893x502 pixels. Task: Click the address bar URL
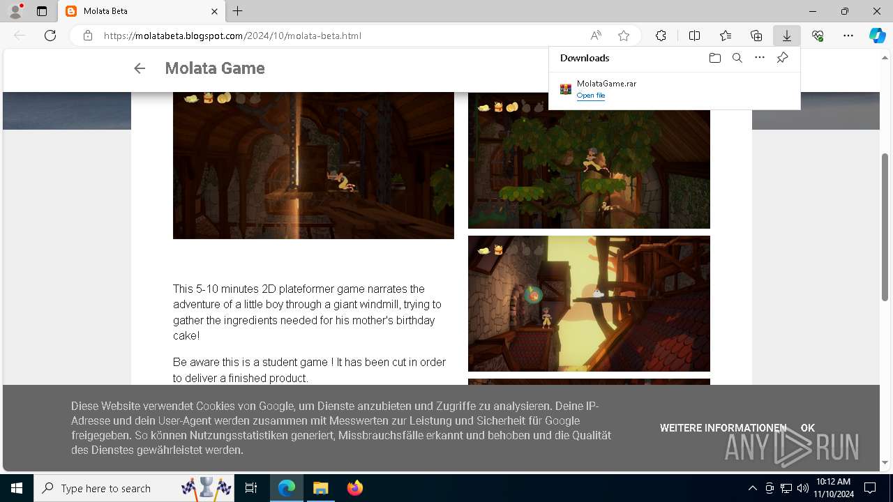(232, 36)
